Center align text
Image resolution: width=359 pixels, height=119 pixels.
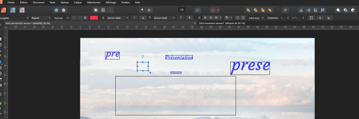pyautogui.click(x=205, y=18)
